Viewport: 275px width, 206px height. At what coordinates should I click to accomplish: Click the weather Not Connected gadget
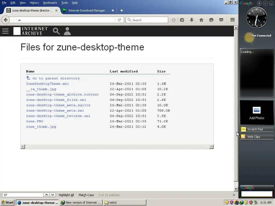click(x=257, y=38)
